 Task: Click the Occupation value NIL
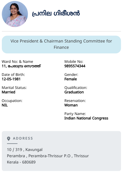[x=5, y=105]
